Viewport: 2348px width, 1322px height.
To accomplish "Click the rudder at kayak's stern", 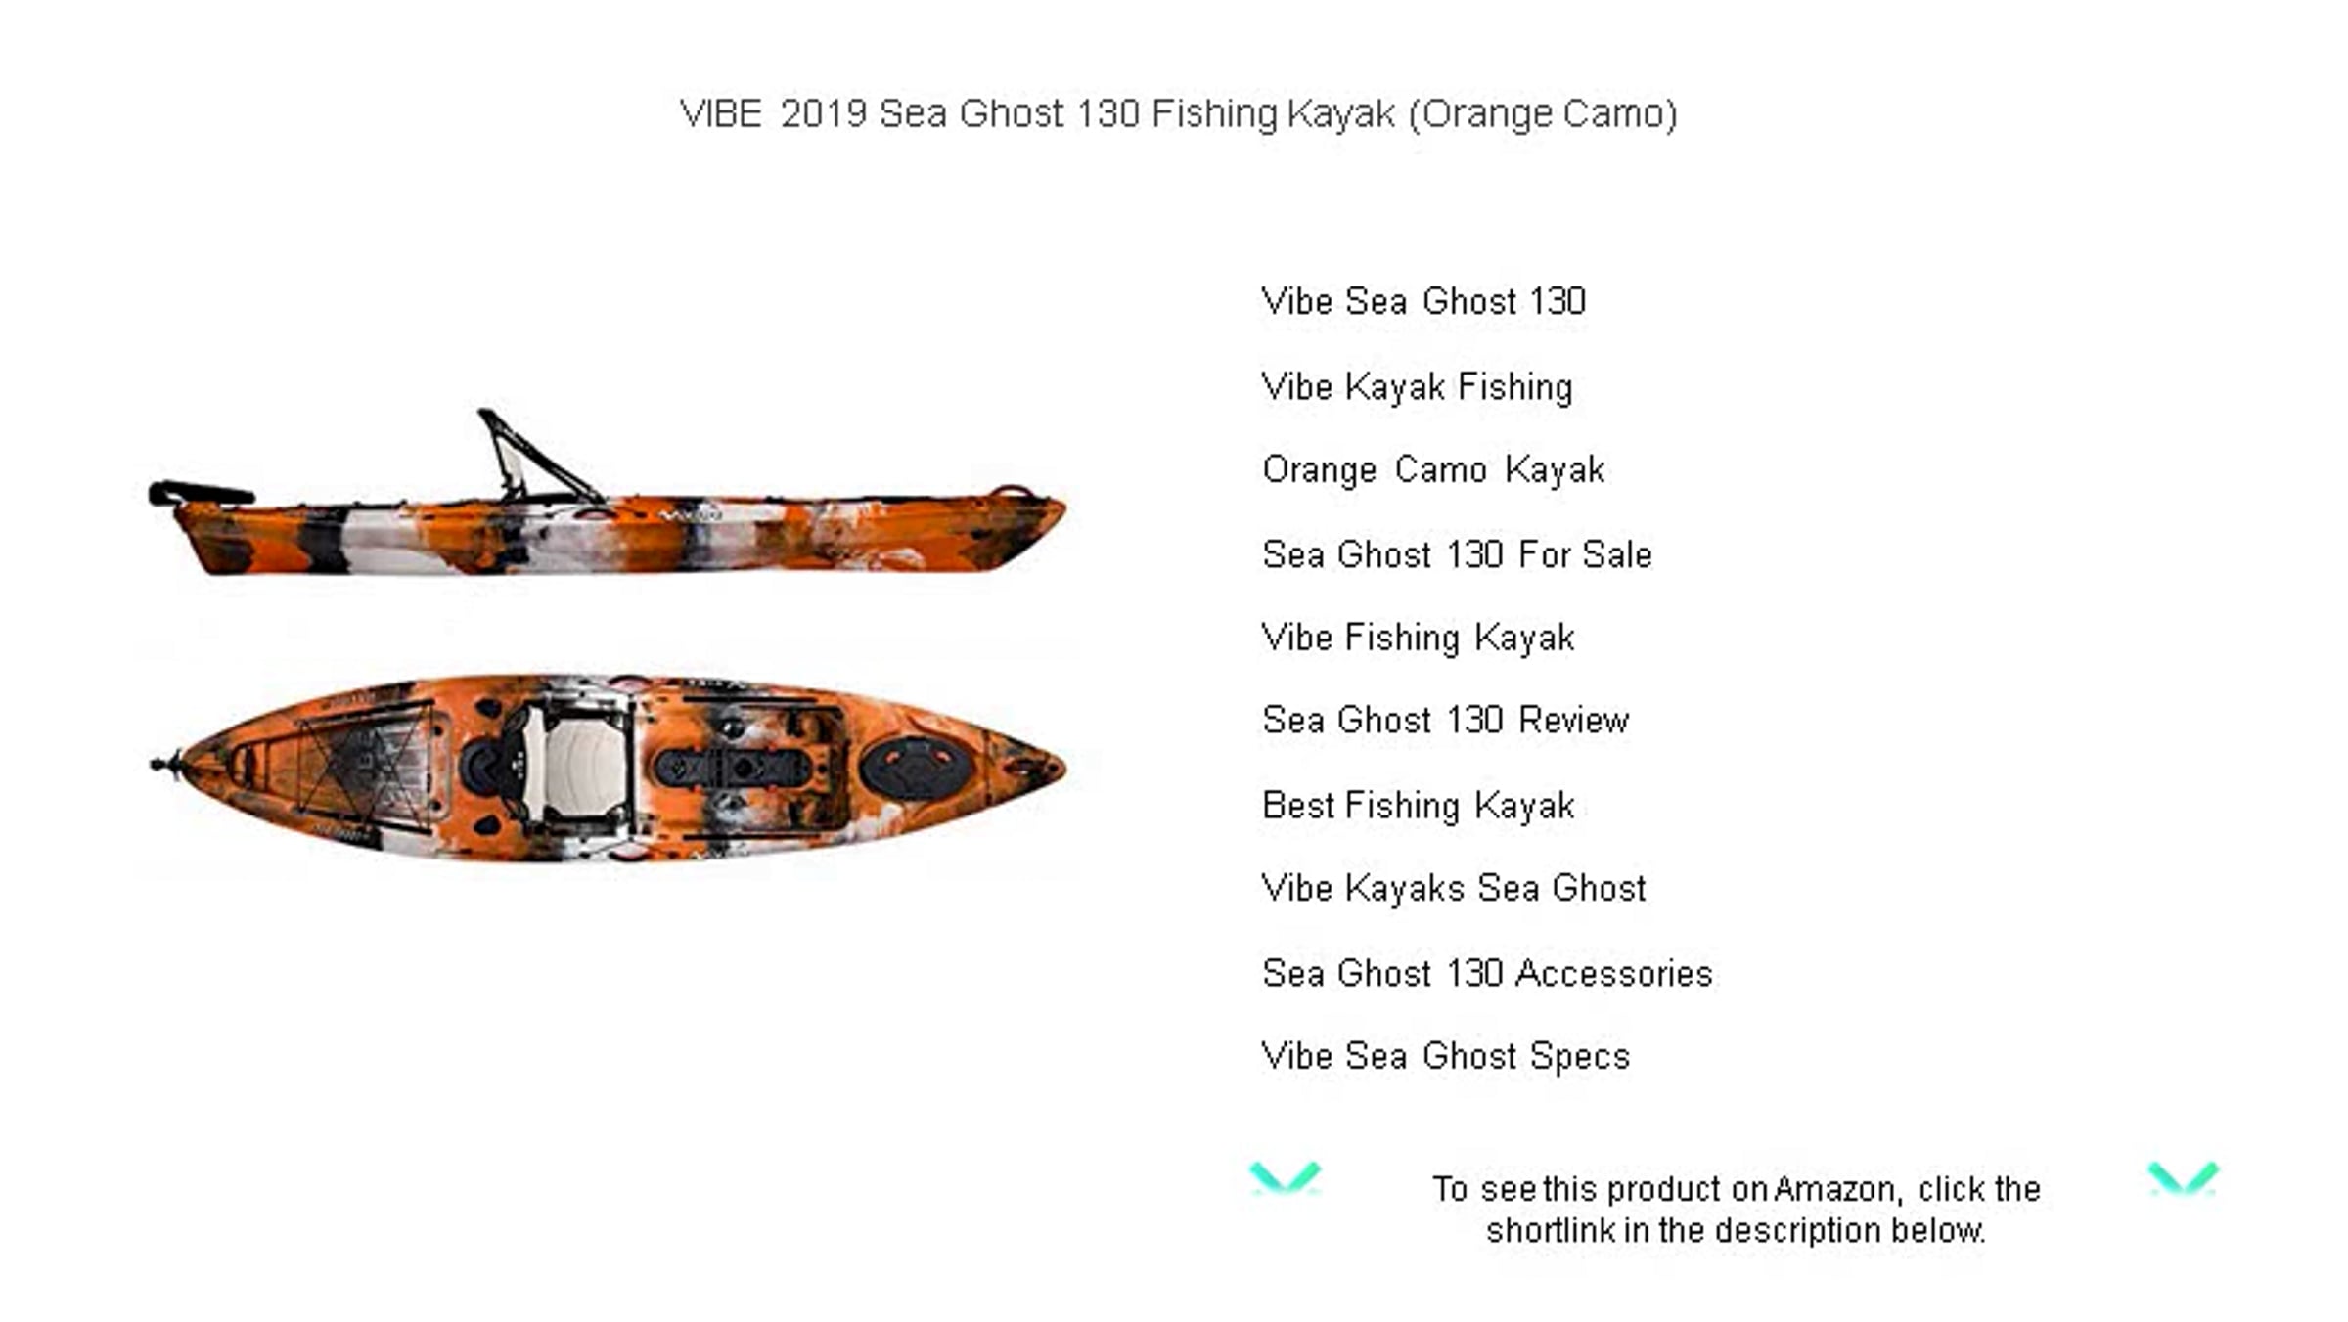I will tap(201, 494).
